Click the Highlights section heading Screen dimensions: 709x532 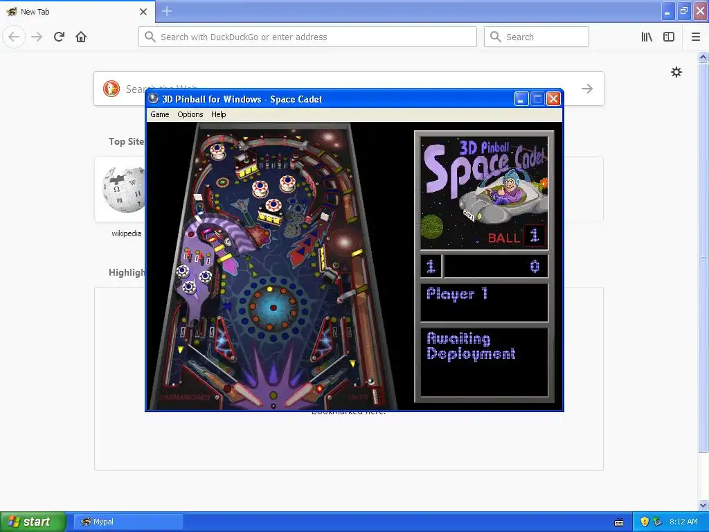(x=127, y=272)
